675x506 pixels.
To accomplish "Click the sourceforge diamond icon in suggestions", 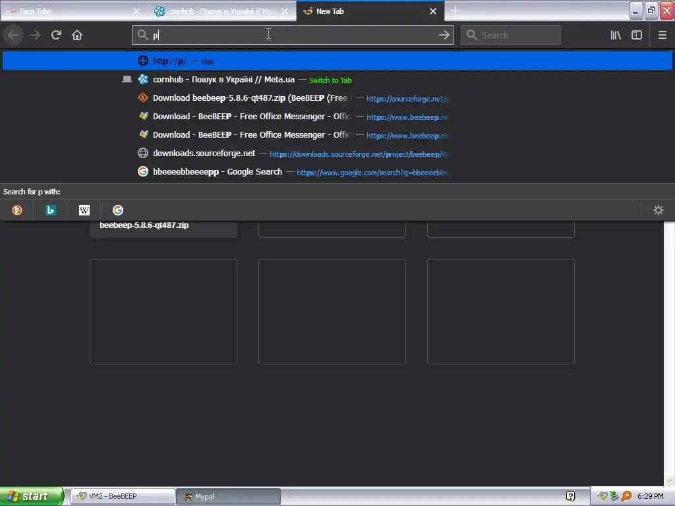I will pyautogui.click(x=143, y=98).
